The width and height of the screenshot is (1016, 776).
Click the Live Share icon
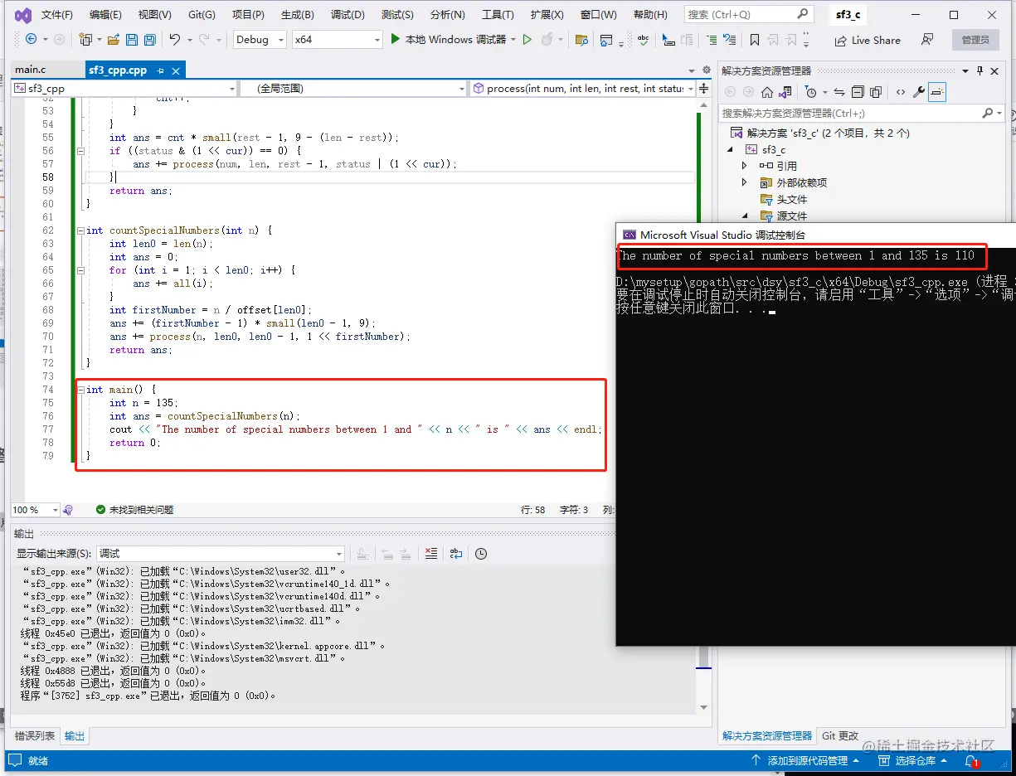(x=839, y=40)
